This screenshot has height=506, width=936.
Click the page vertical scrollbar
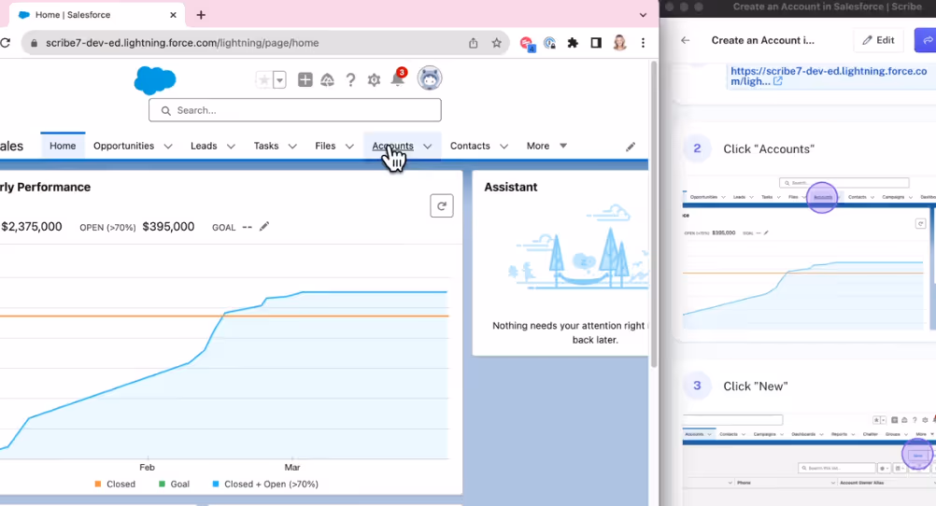[654, 215]
